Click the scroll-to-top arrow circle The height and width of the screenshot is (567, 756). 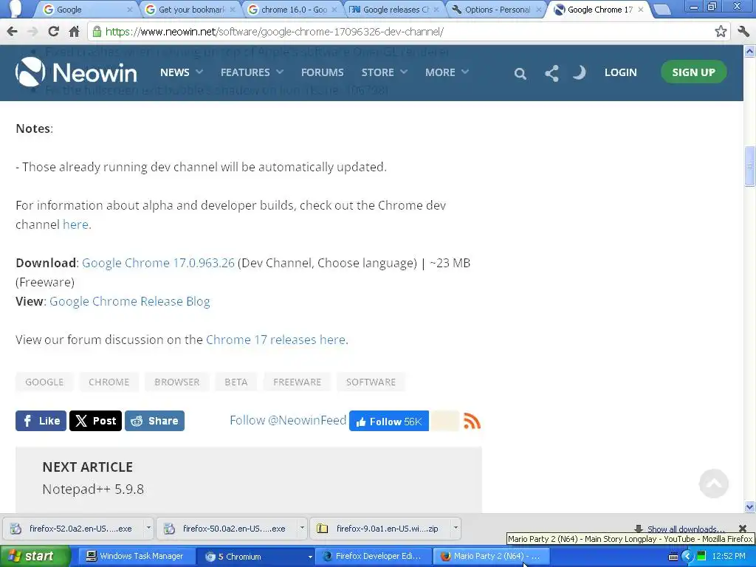714,483
